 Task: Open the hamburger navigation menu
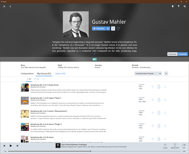click(4, 6)
